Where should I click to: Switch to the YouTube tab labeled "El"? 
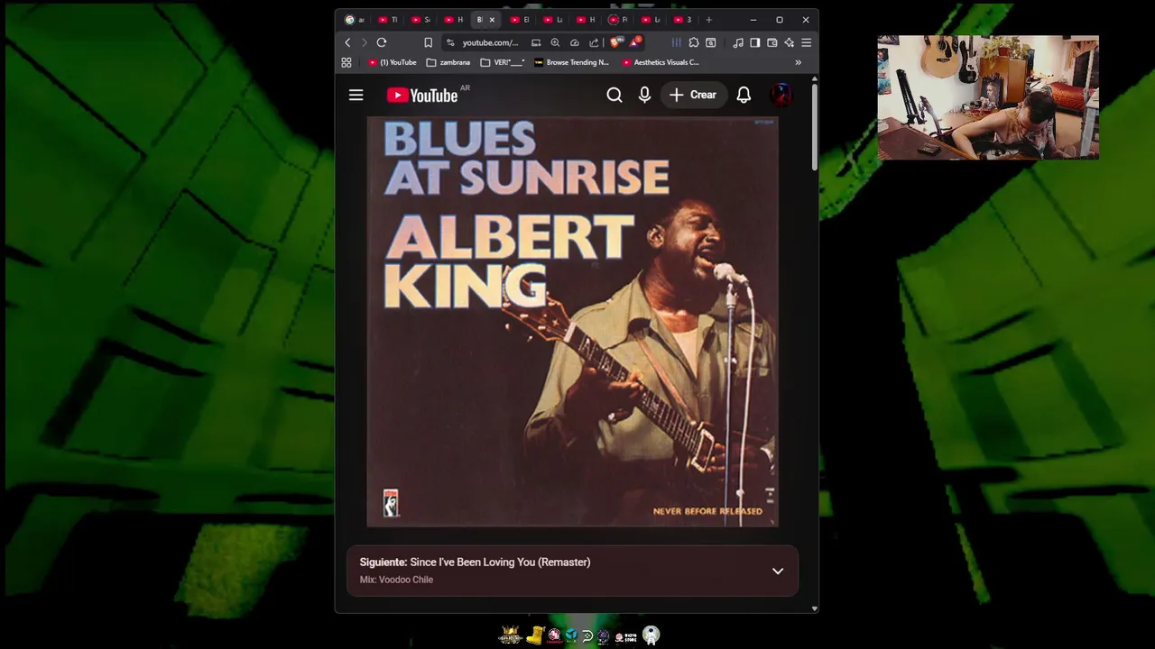pyautogui.click(x=520, y=20)
